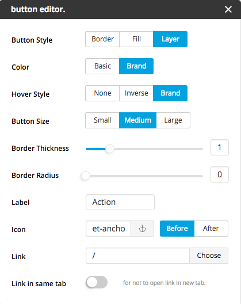Screen dimensions: 241x304
Task: Click the Link URL input field
Action: [137, 256]
